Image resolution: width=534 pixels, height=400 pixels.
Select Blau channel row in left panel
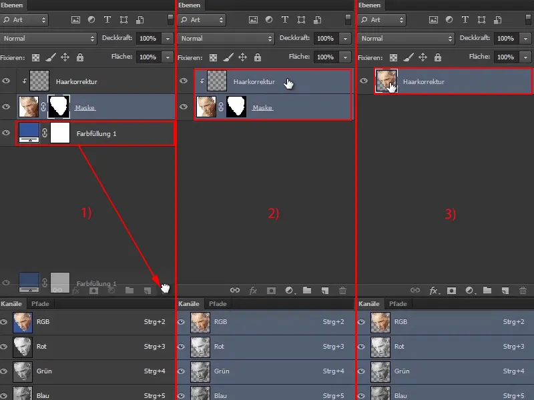coord(87,394)
